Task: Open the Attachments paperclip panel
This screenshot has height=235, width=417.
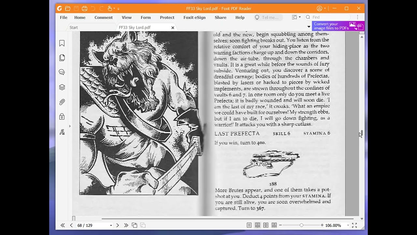Action: click(x=62, y=102)
